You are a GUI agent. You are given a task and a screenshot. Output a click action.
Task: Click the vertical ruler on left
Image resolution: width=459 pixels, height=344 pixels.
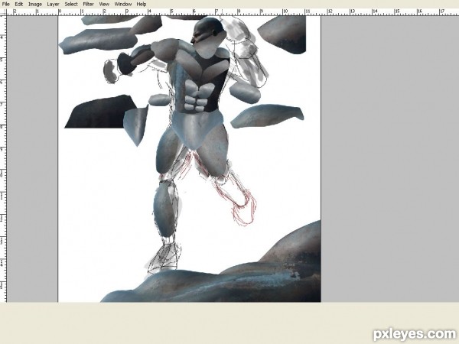pyautogui.click(x=3, y=159)
